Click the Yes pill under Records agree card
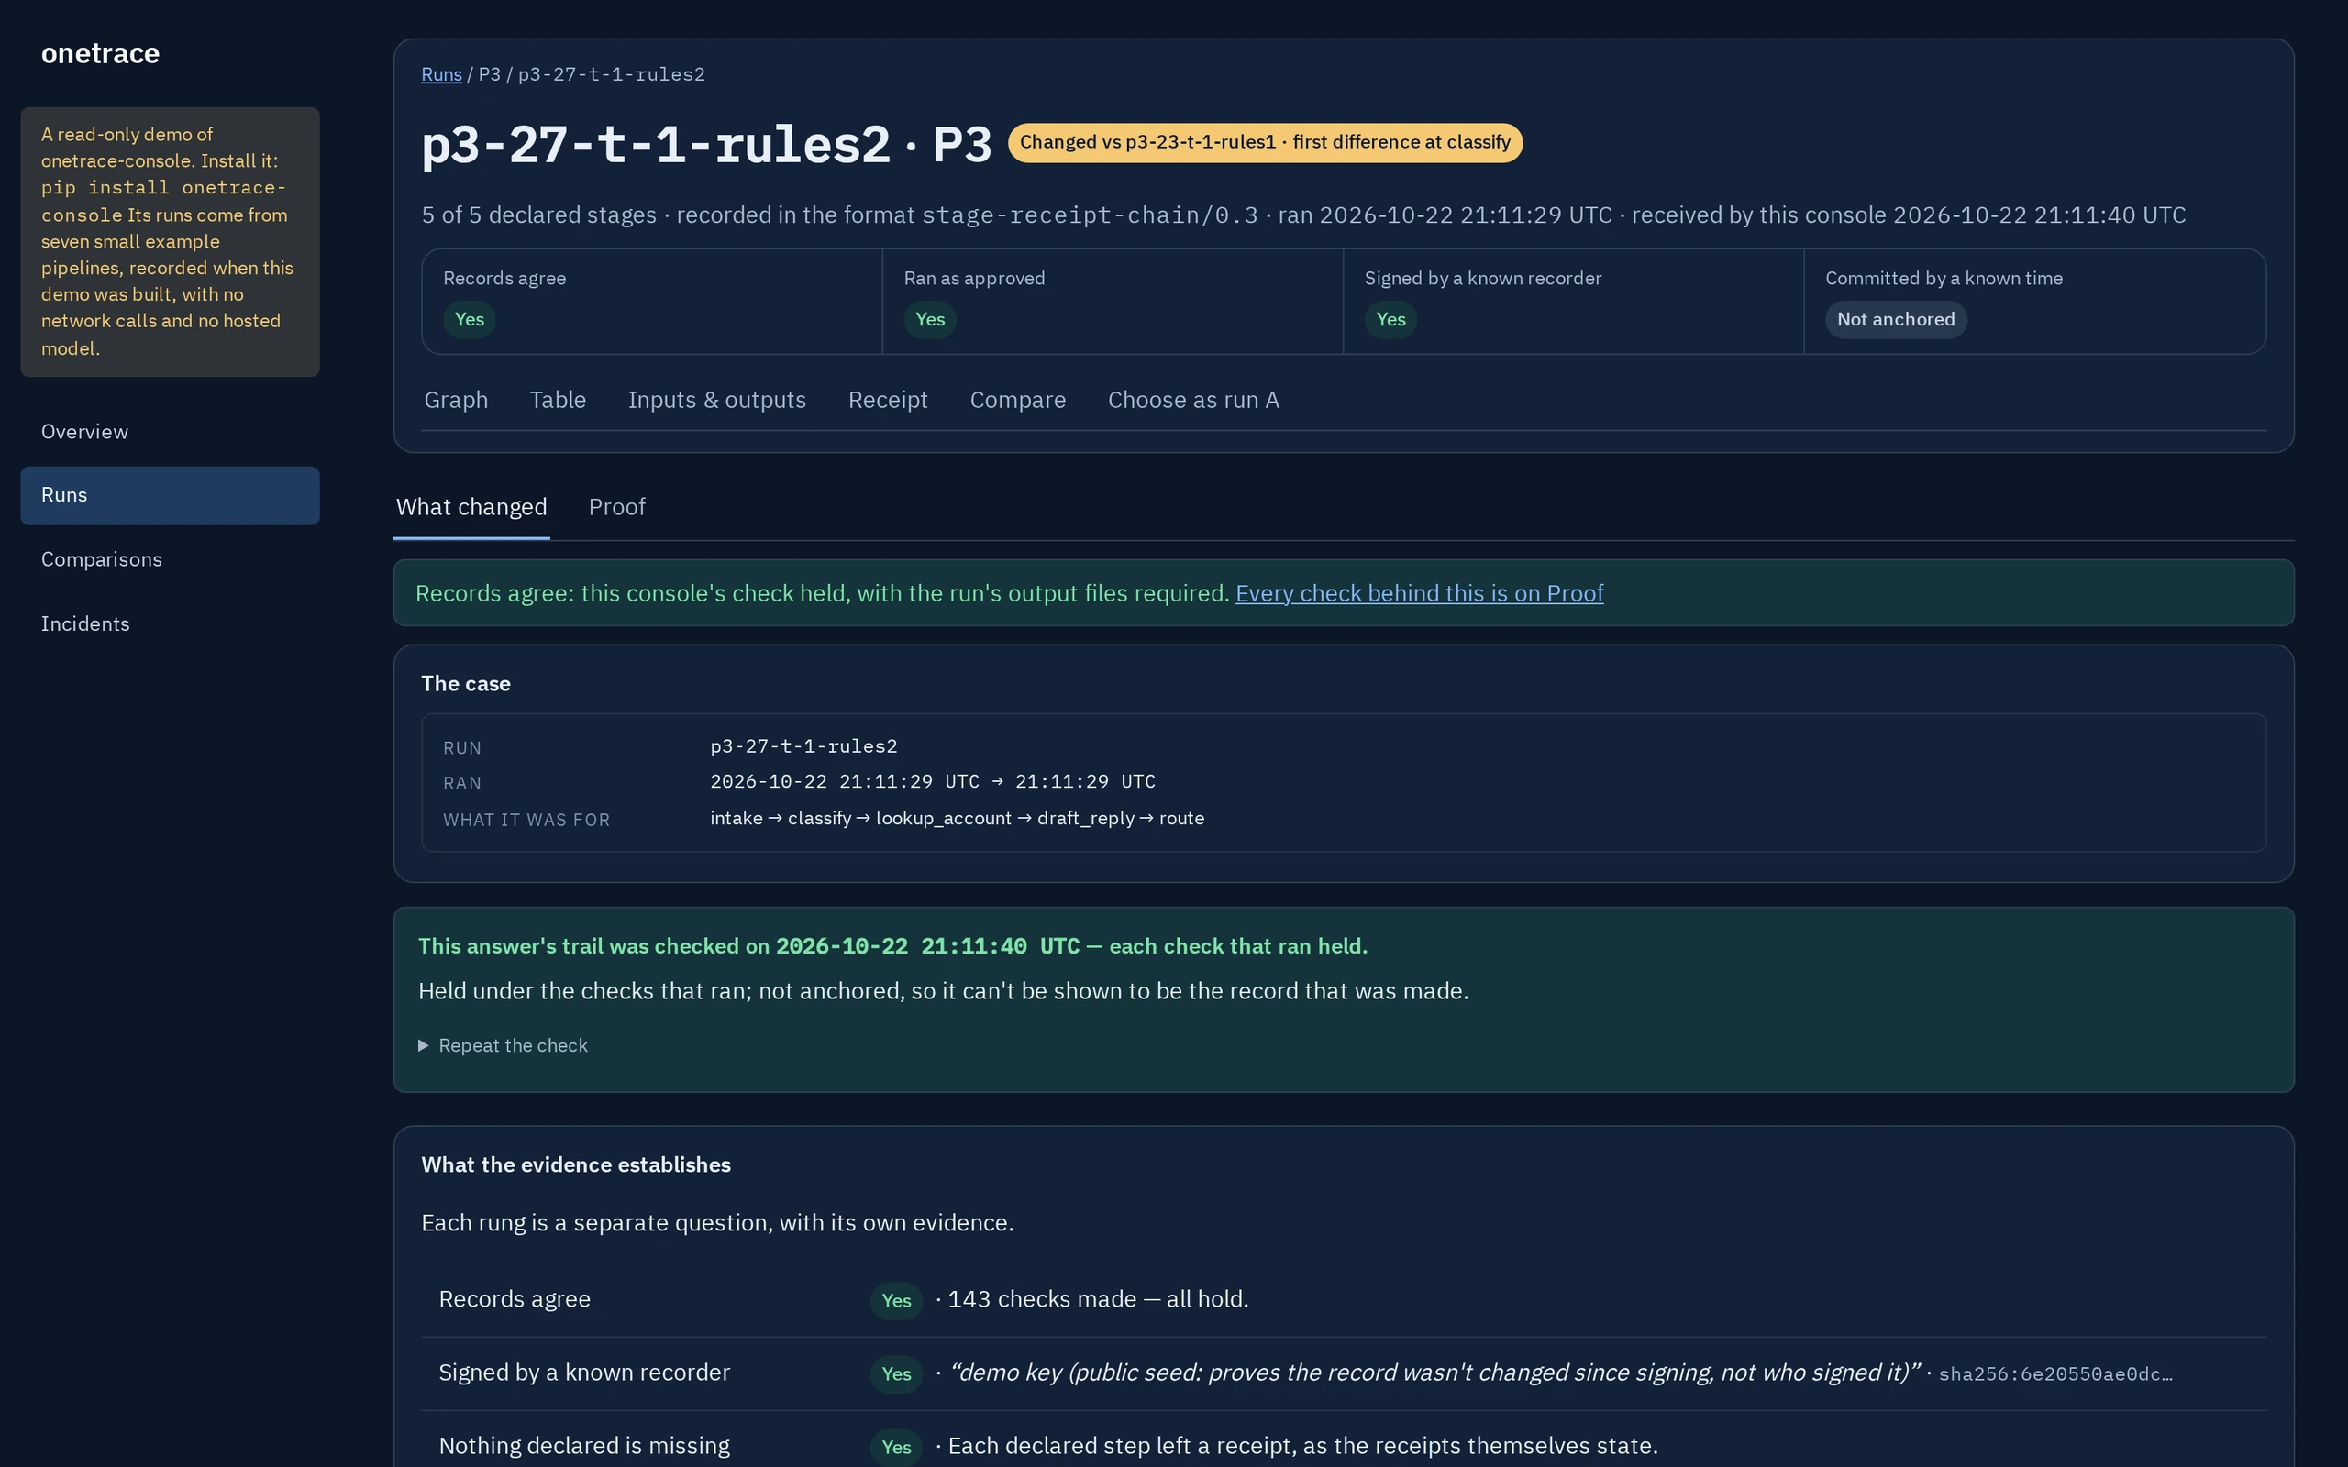The width and height of the screenshot is (2348, 1467). click(x=470, y=320)
